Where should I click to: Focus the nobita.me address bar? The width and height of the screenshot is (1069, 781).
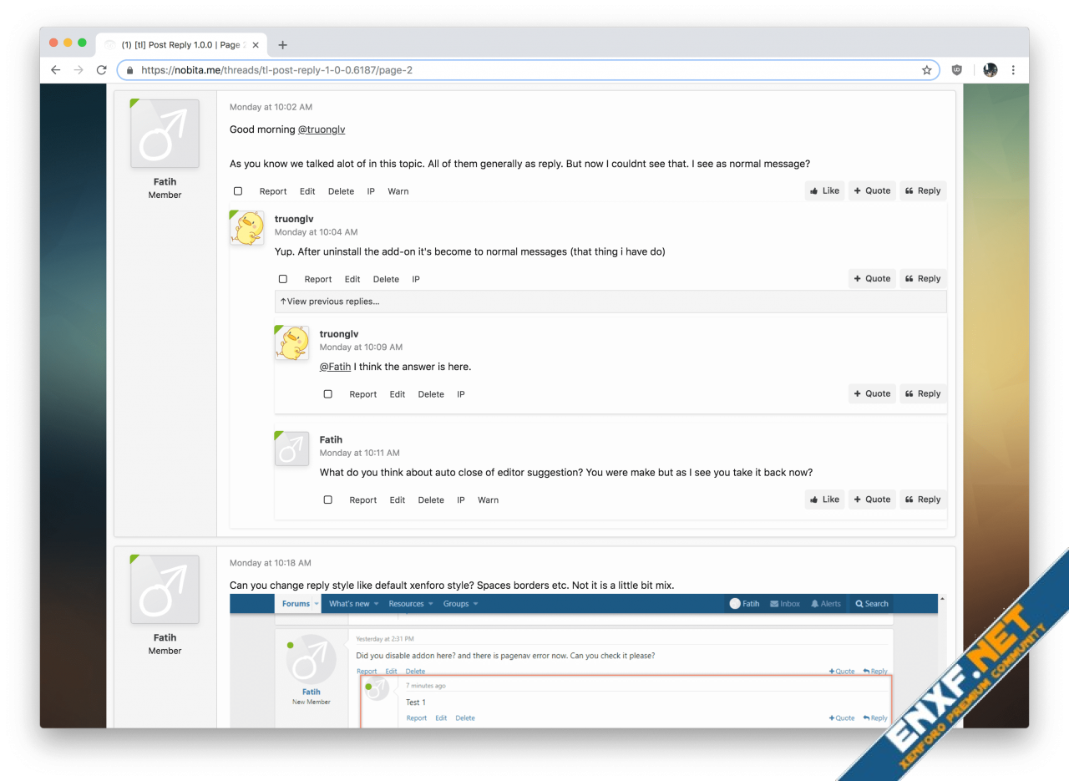coord(528,70)
